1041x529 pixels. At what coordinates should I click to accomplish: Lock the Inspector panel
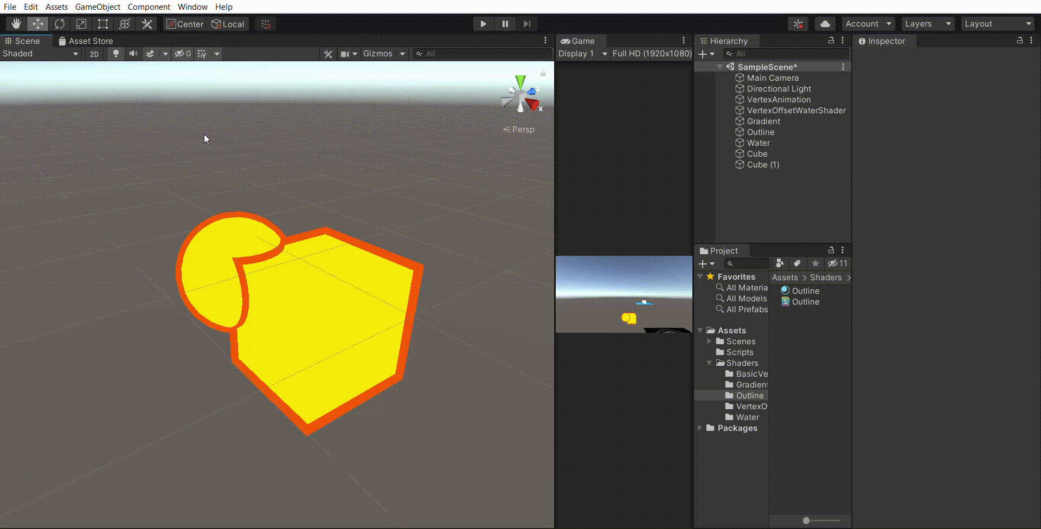(1020, 41)
